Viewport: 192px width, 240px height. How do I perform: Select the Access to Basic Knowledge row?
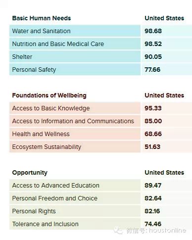100,108
